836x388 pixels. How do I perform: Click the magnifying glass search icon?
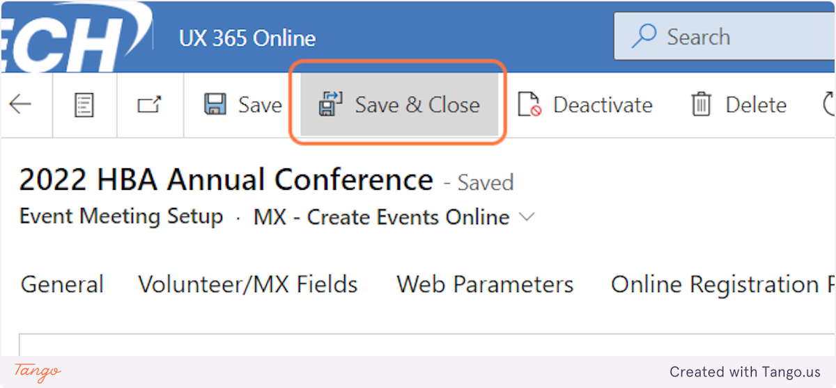click(644, 36)
